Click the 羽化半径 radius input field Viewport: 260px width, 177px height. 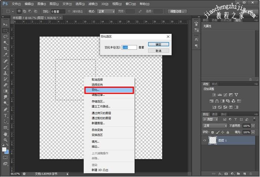click(129, 47)
